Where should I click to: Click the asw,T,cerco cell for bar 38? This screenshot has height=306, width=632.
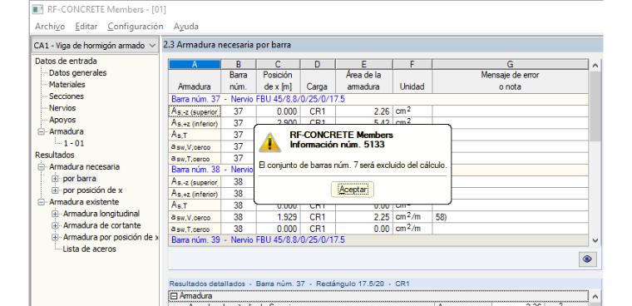pos(195,229)
